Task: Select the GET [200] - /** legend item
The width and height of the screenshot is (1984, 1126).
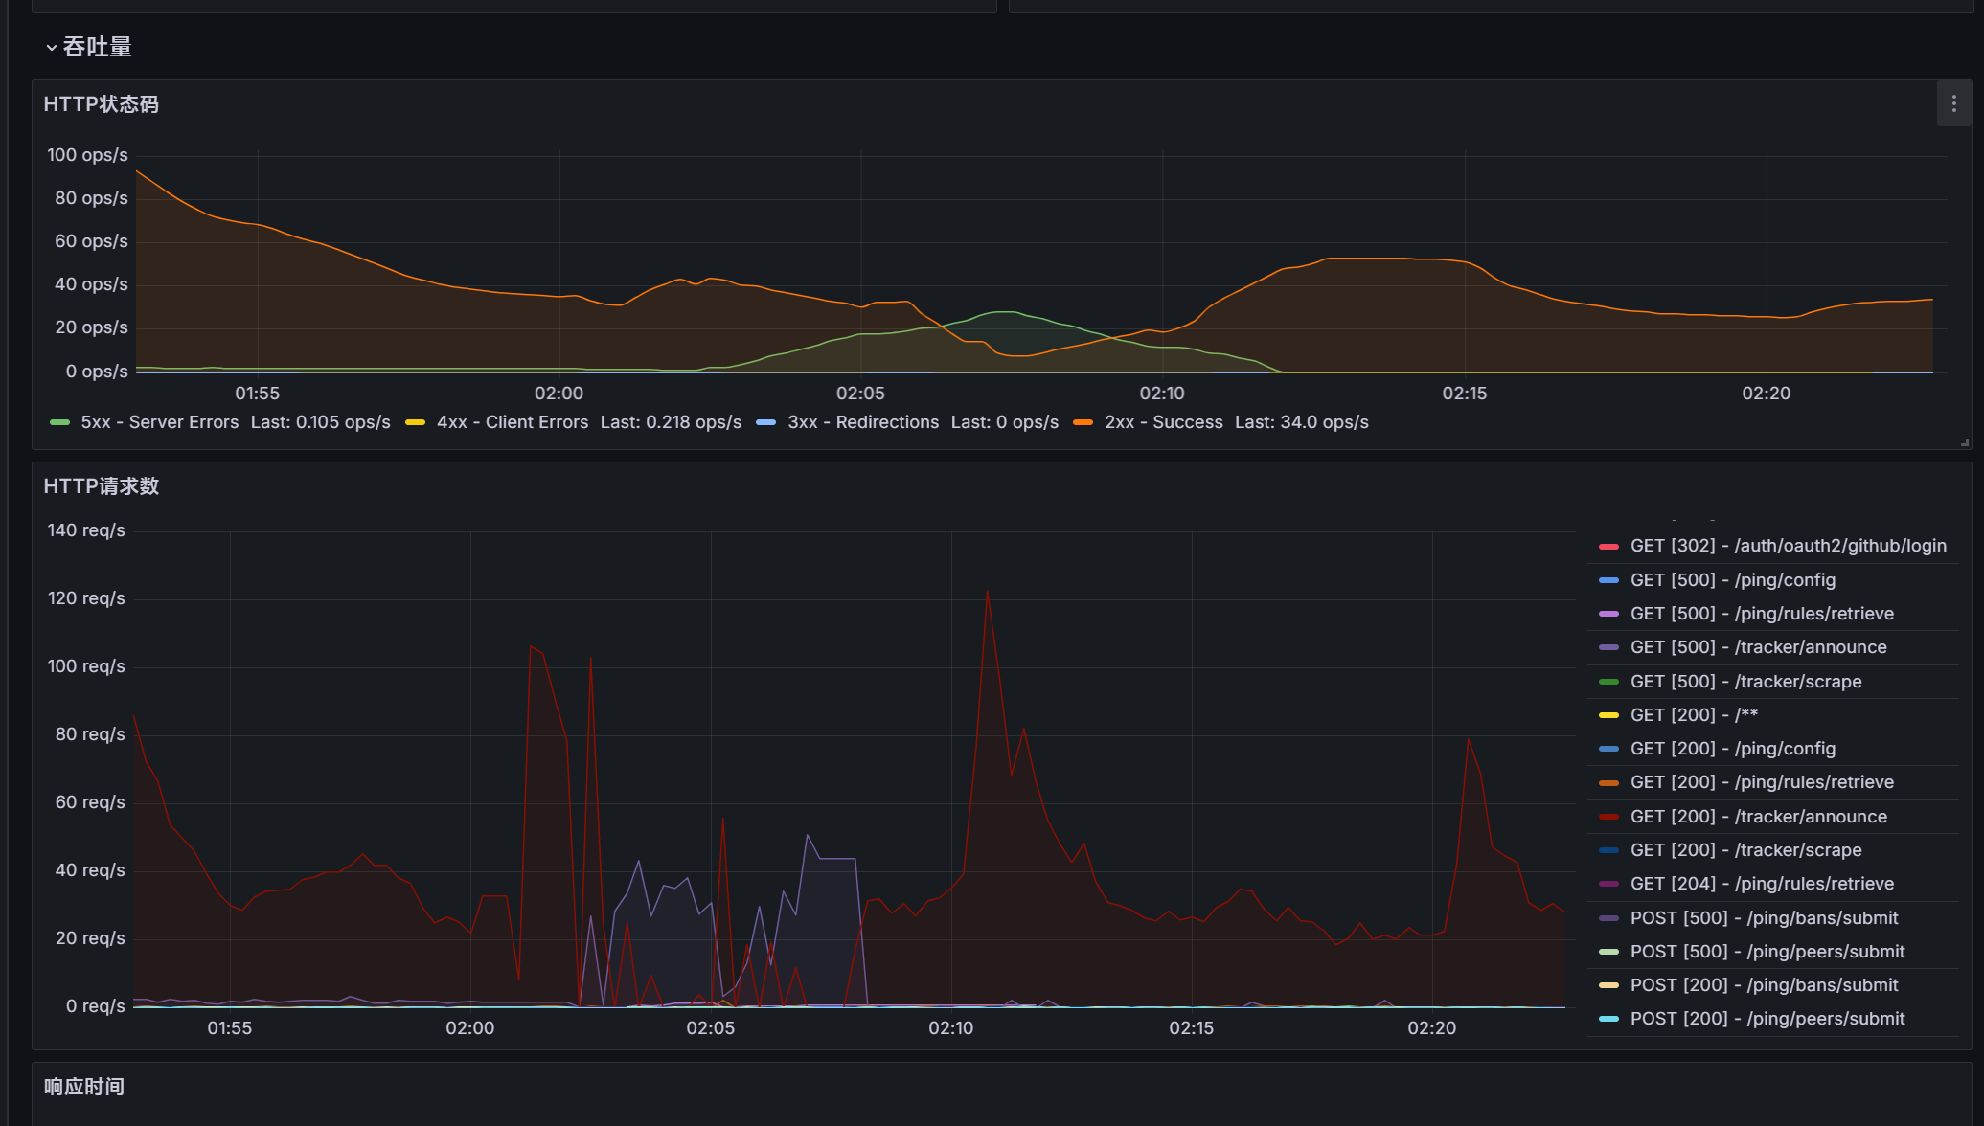Action: [x=1693, y=715]
